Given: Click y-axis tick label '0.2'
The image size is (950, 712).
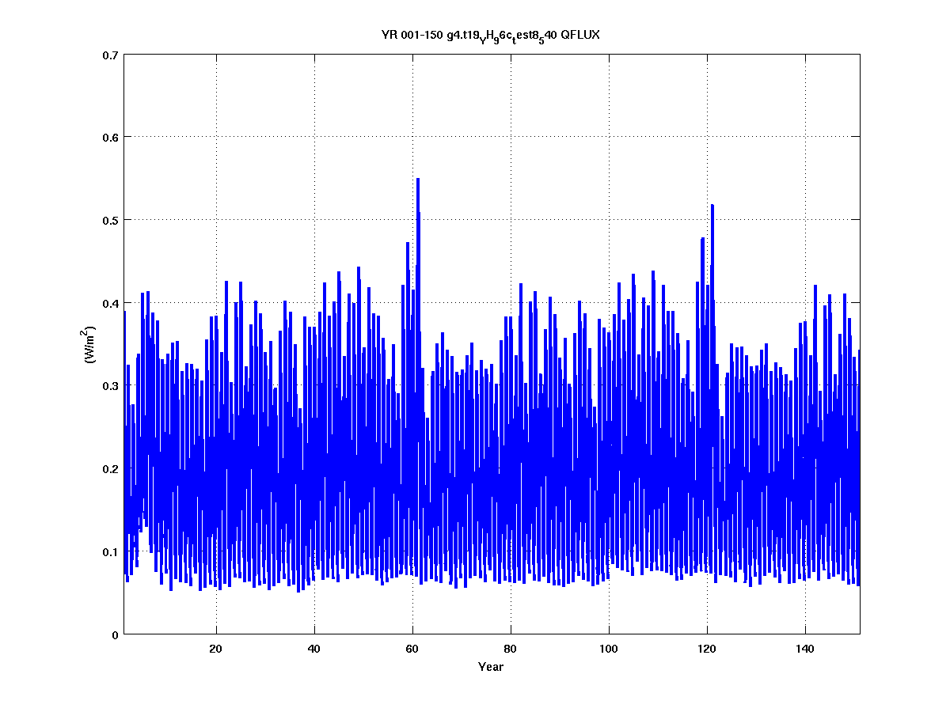Looking at the screenshot, I should click(110, 469).
